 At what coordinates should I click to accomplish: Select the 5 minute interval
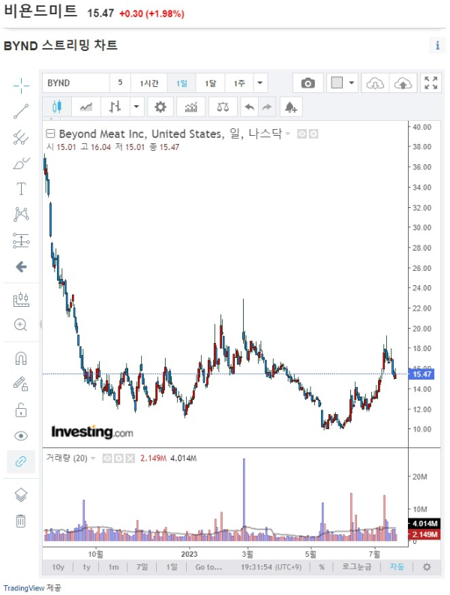pos(120,83)
